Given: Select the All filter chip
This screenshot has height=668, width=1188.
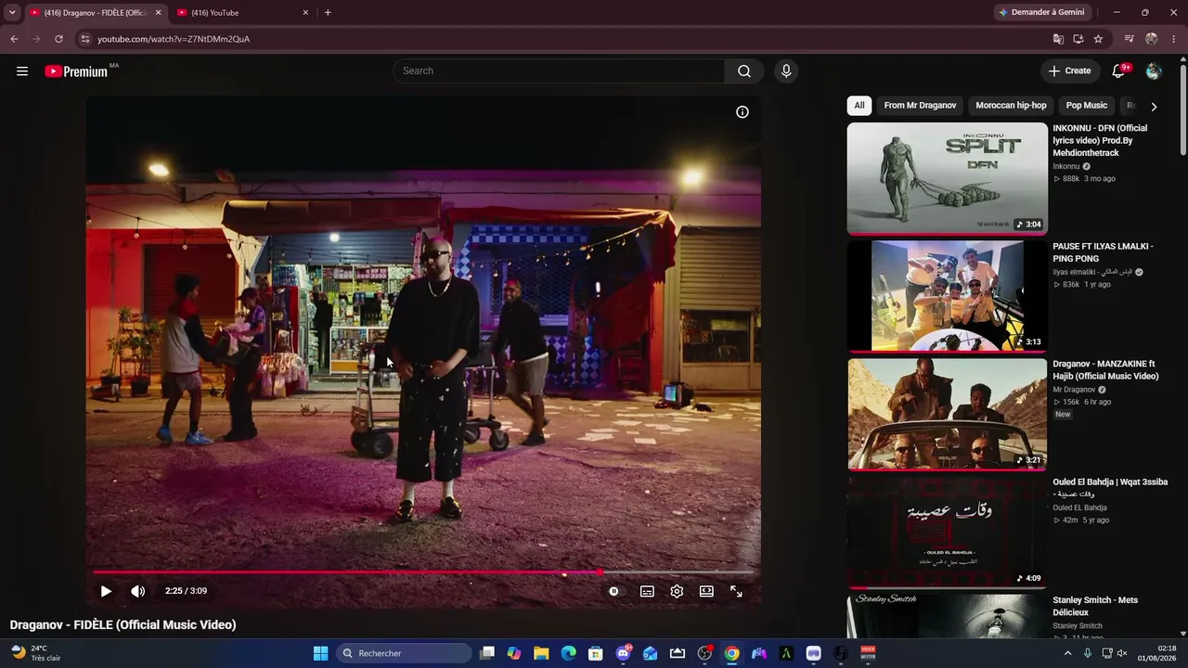Looking at the screenshot, I should pos(859,106).
